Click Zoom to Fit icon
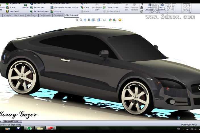 pos(77,20)
